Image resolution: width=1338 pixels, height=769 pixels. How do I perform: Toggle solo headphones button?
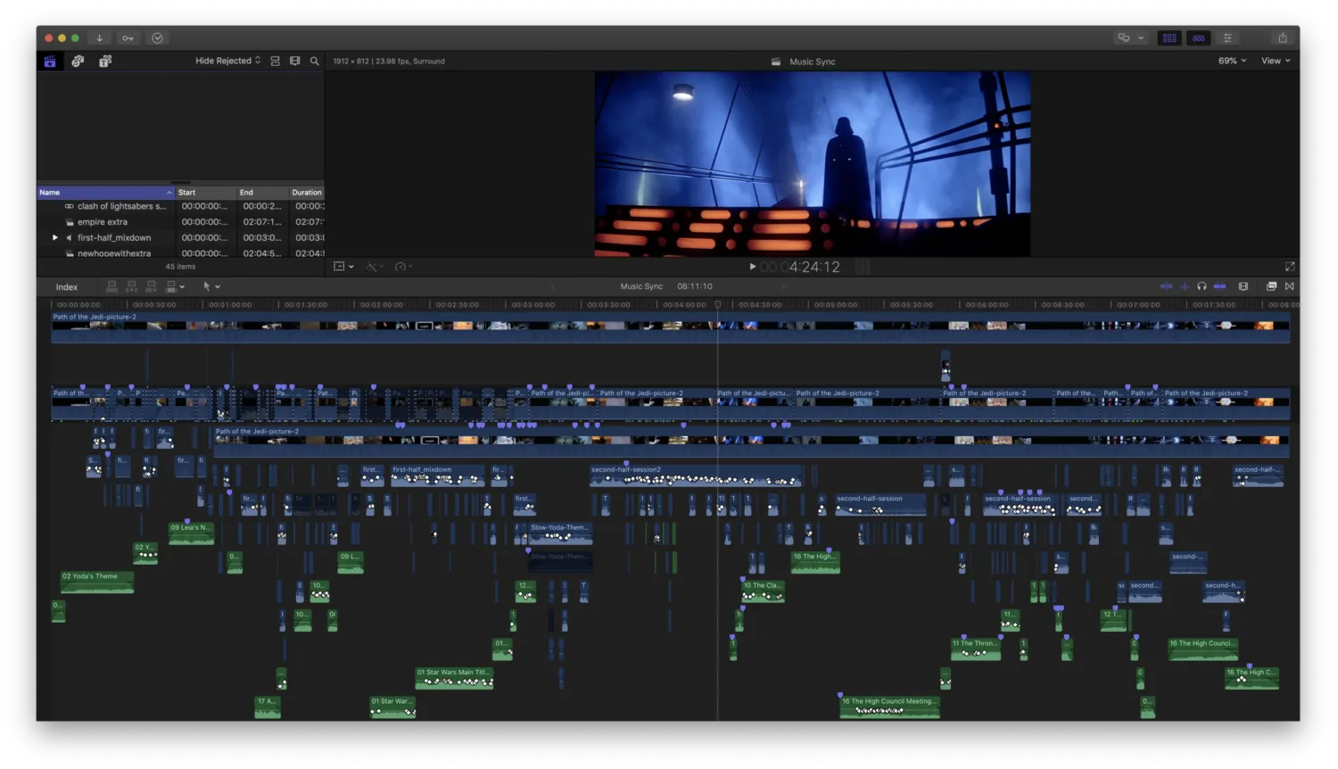1202,286
